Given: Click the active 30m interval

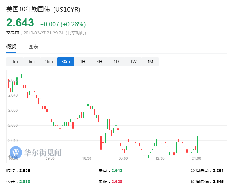Looking at the screenshot, I should (x=66, y=62).
